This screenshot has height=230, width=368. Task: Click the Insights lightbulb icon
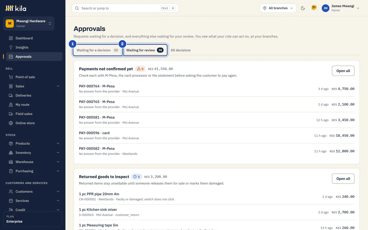(11, 48)
